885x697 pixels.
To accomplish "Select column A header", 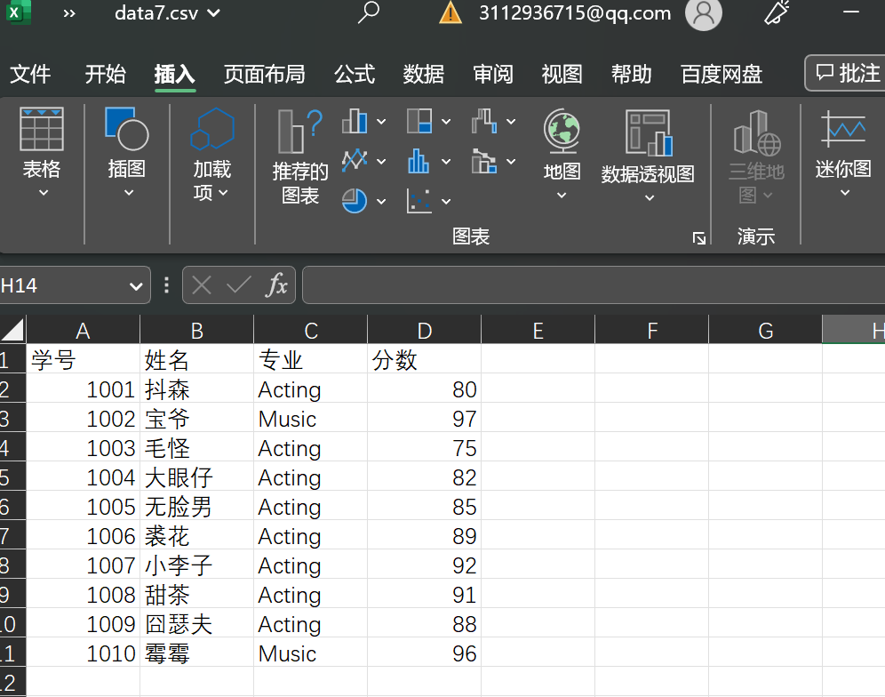I will (83, 330).
